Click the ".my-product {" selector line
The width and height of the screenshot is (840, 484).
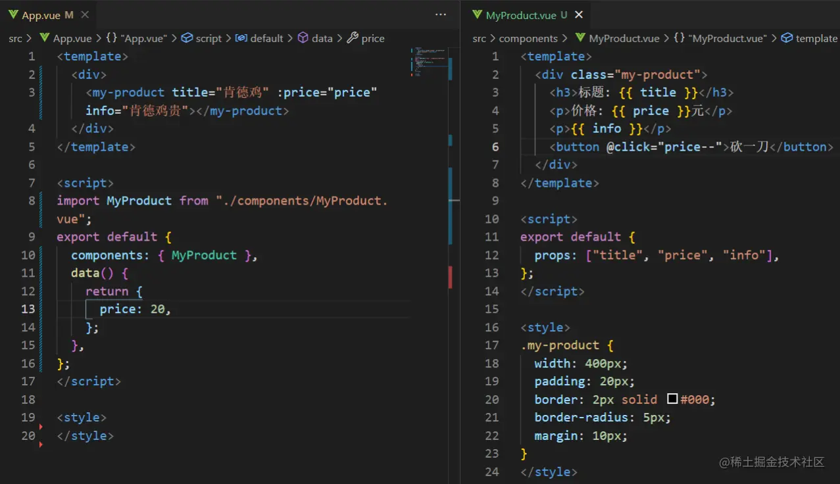566,345
